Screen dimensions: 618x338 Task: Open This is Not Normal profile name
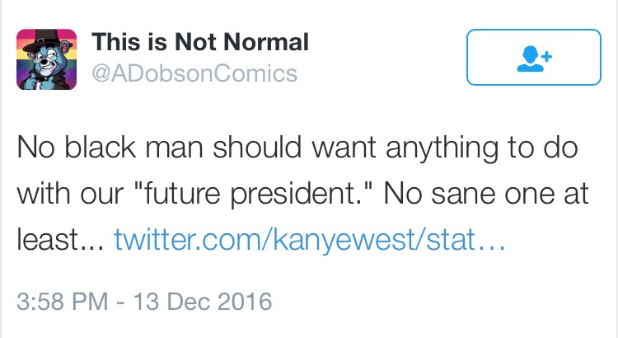tap(200, 42)
